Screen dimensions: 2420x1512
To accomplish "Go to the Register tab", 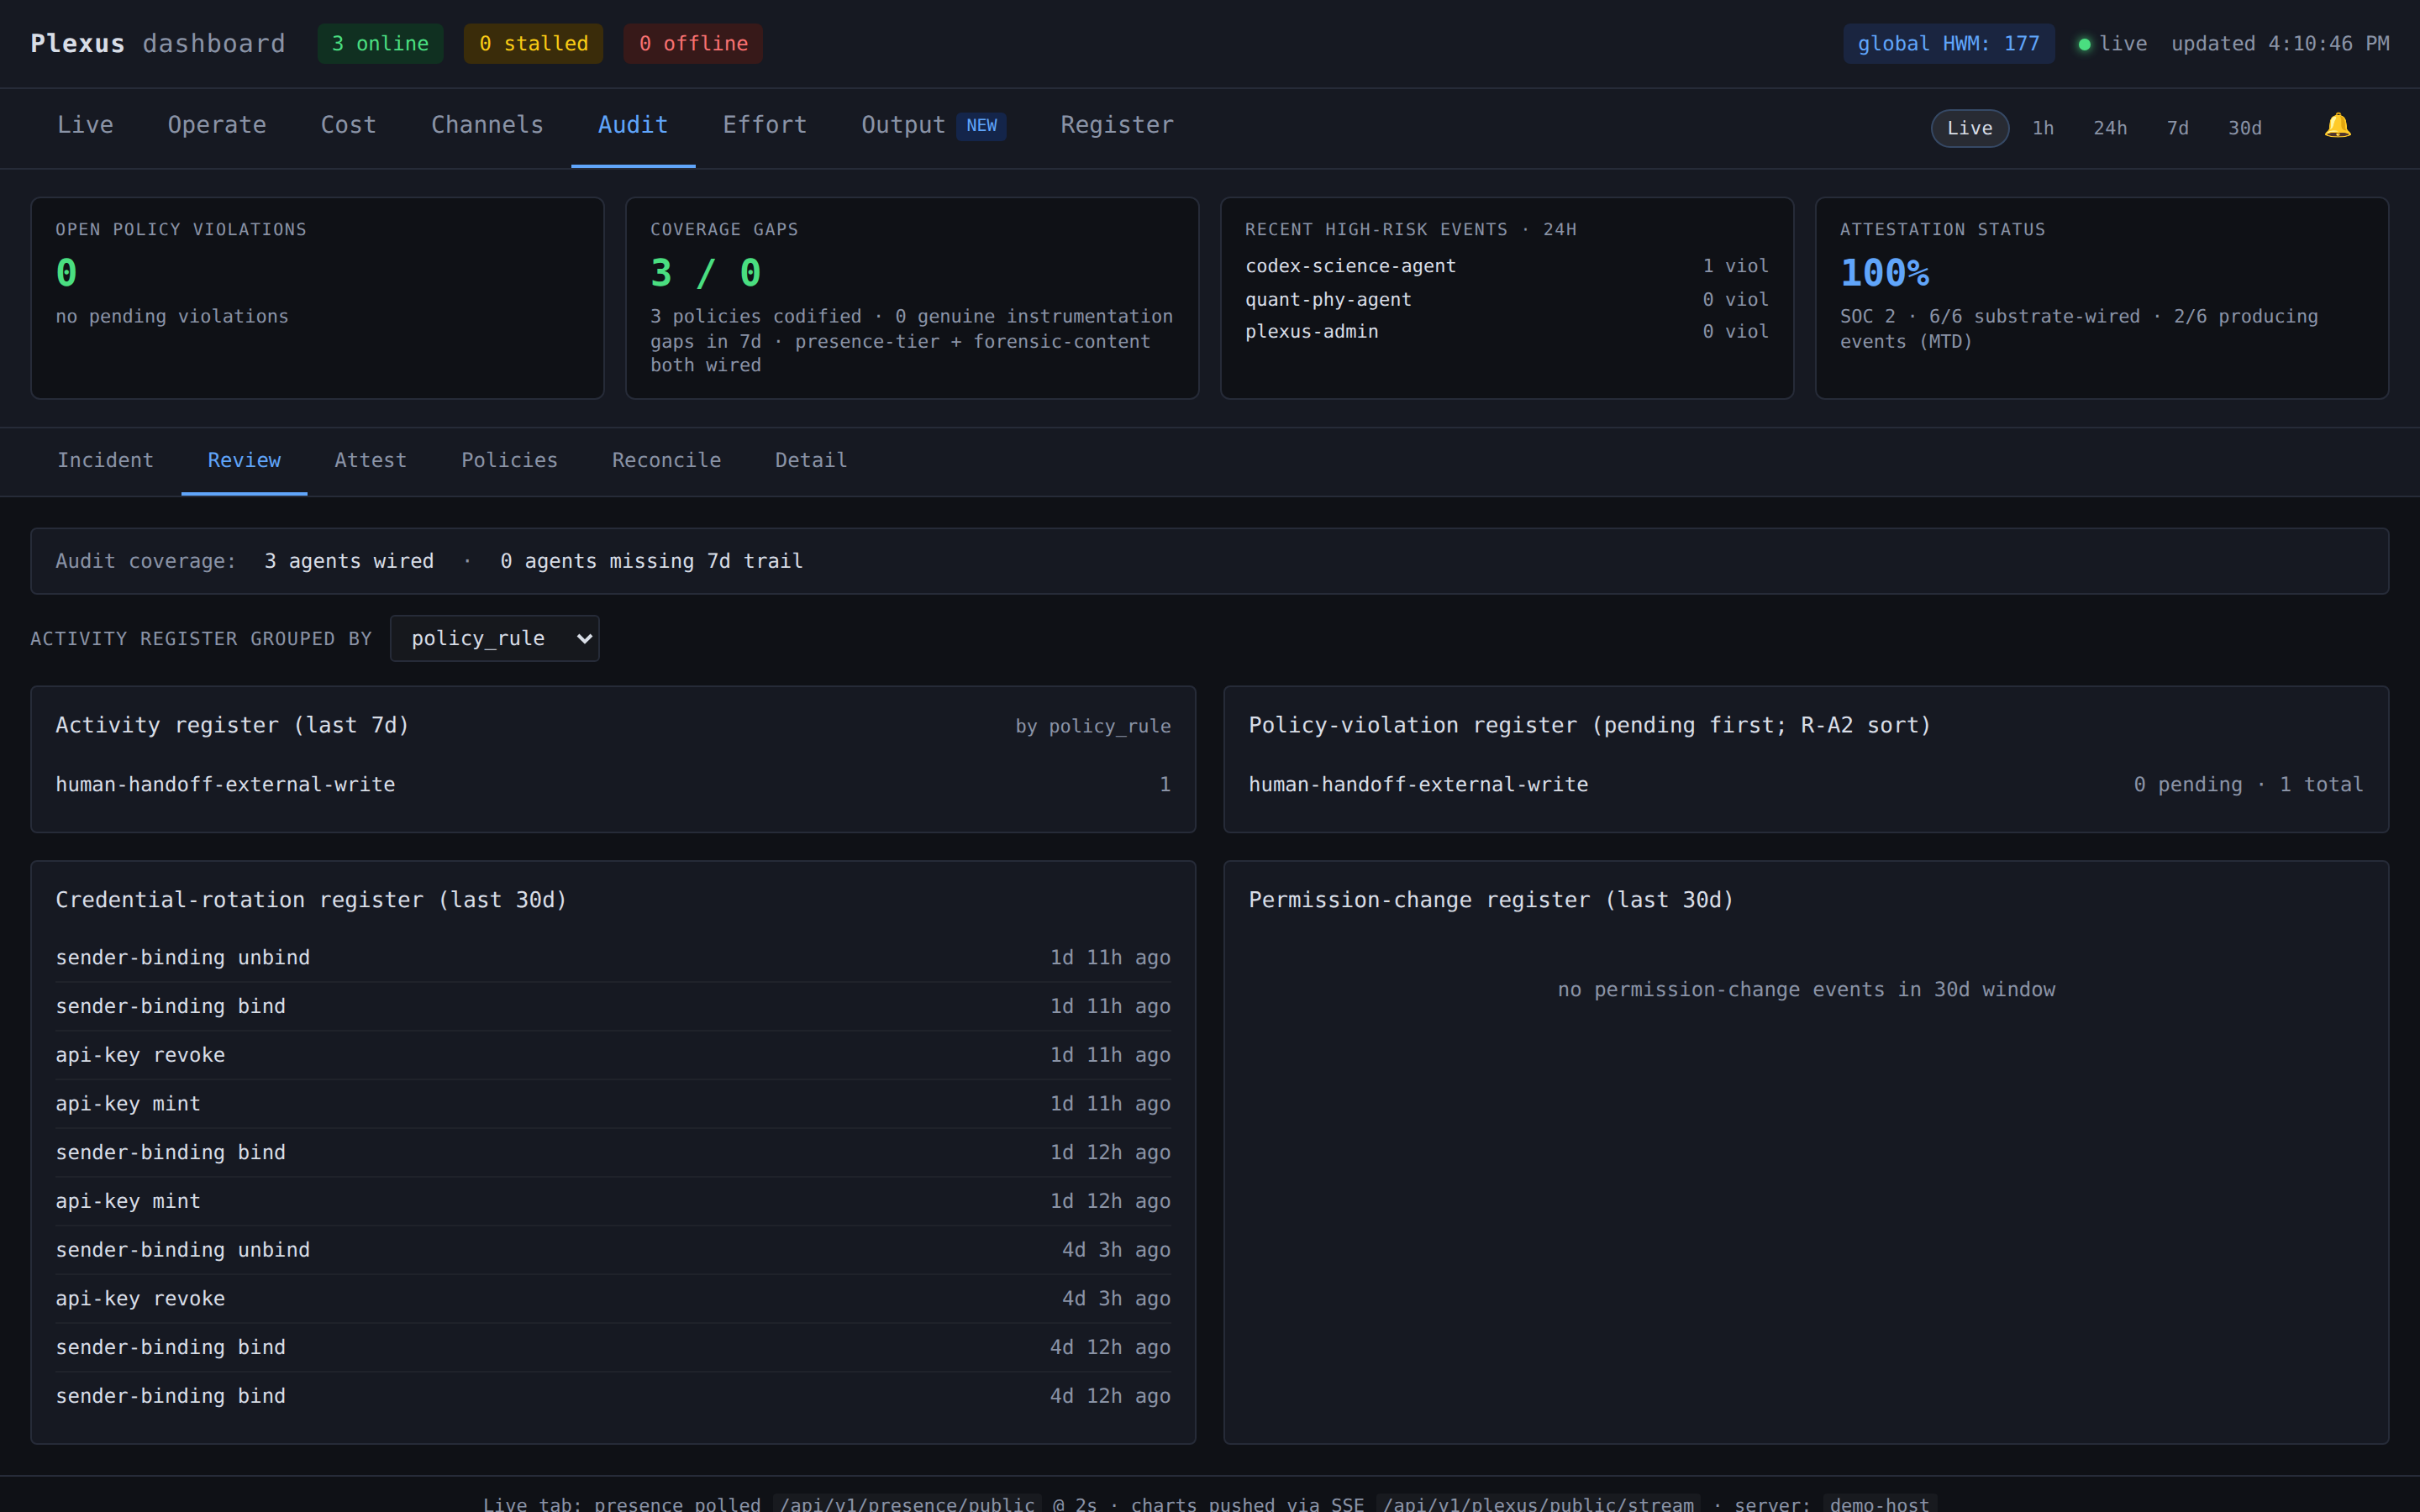I will (1117, 125).
